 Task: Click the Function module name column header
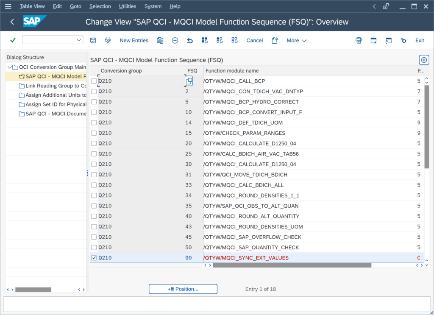tap(310, 70)
